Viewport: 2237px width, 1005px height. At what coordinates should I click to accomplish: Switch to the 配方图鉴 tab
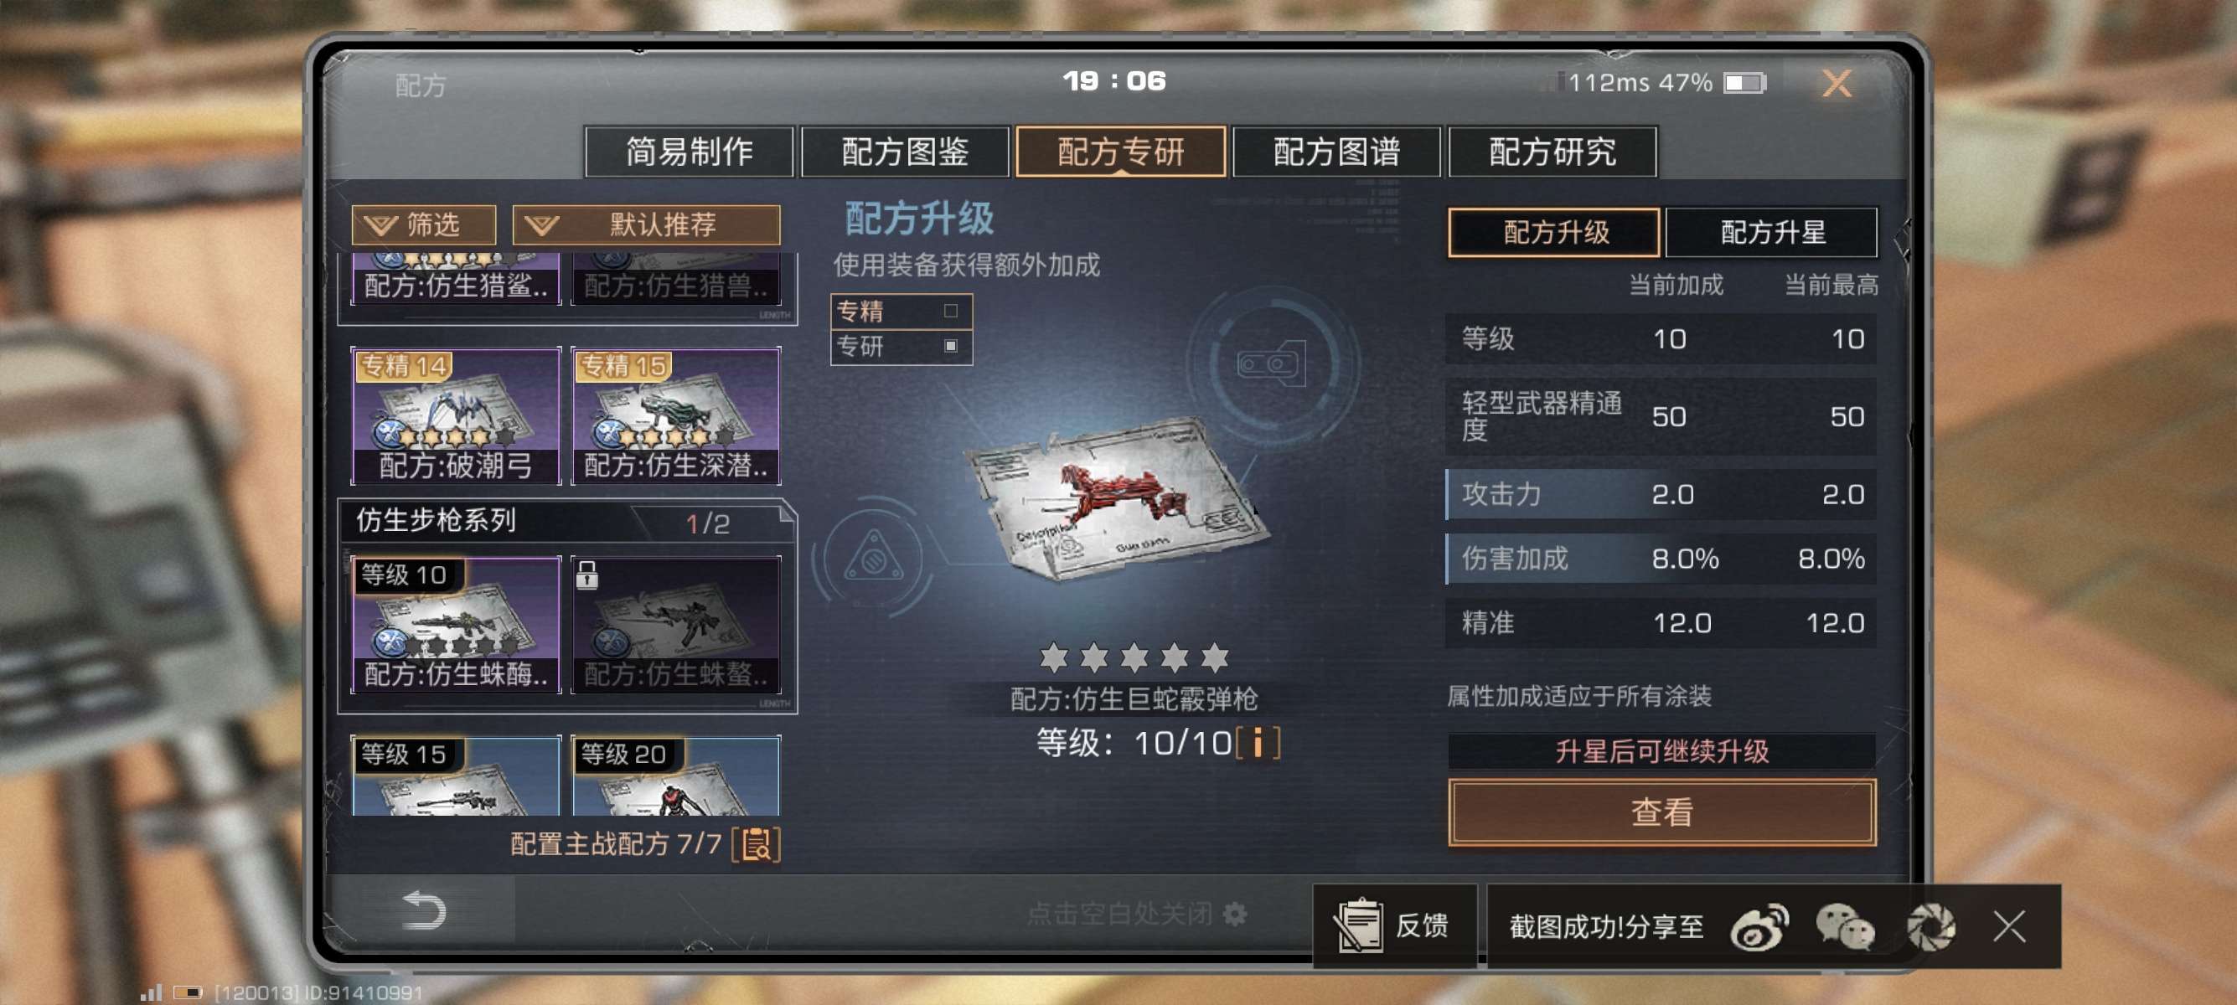tap(905, 151)
